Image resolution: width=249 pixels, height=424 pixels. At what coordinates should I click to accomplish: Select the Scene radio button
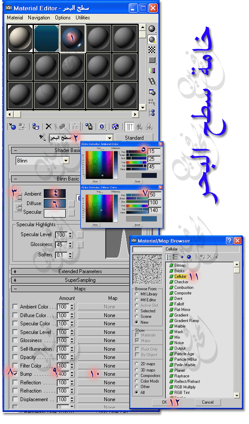(x=137, y=317)
